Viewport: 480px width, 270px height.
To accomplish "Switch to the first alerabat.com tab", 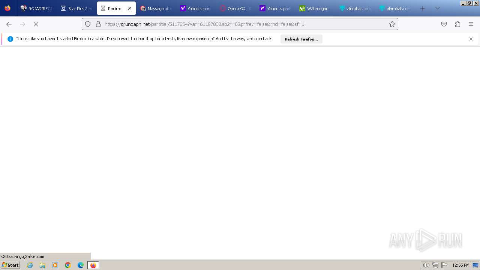I will pyautogui.click(x=355, y=8).
